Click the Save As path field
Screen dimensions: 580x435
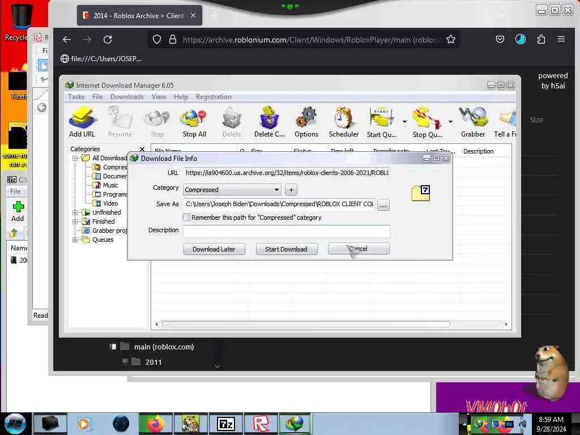click(279, 204)
